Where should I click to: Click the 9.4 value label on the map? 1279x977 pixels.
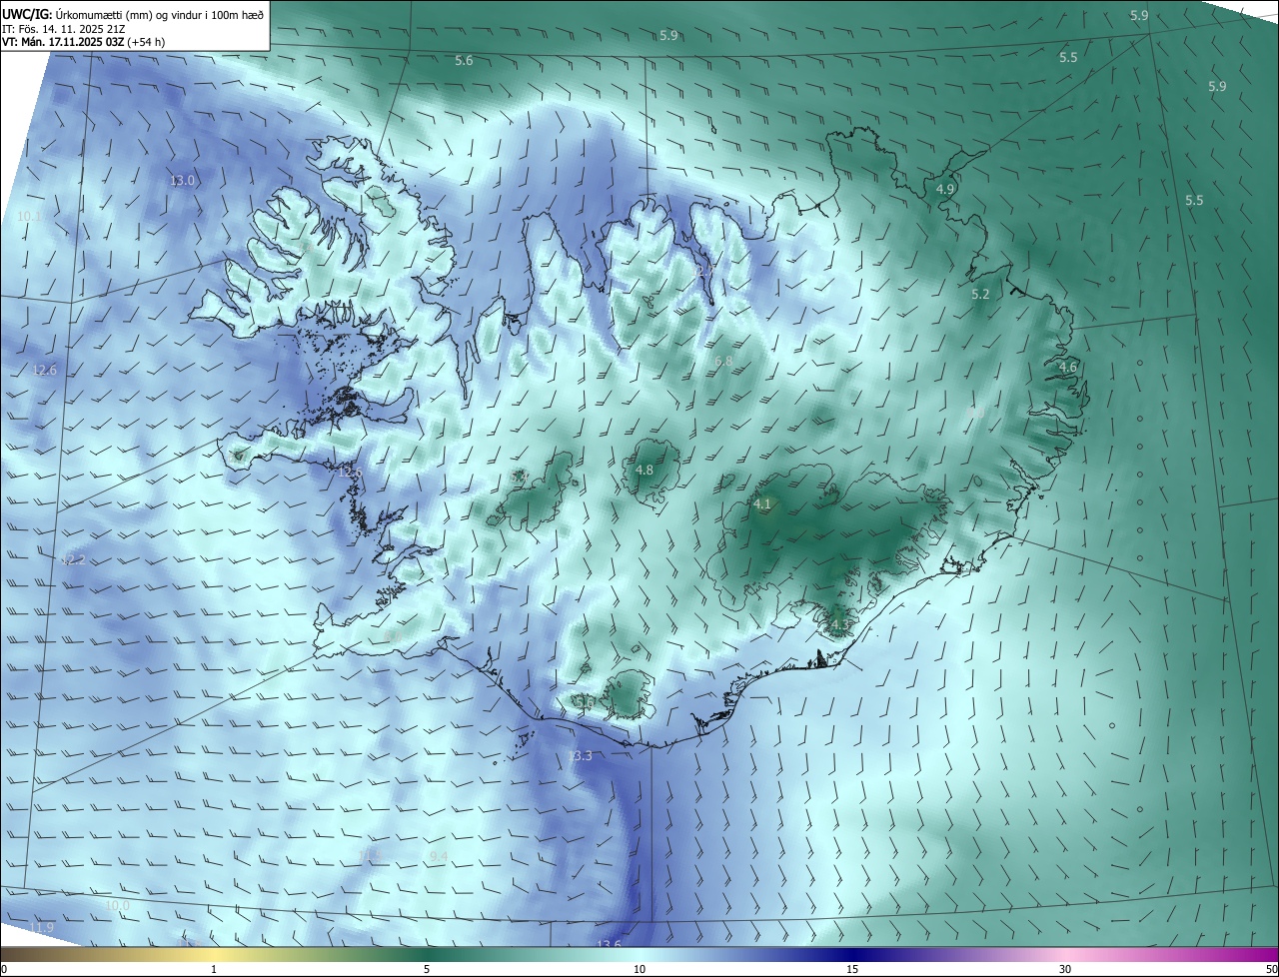pos(438,857)
